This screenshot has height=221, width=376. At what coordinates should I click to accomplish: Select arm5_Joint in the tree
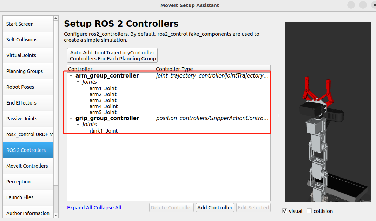pos(103,112)
